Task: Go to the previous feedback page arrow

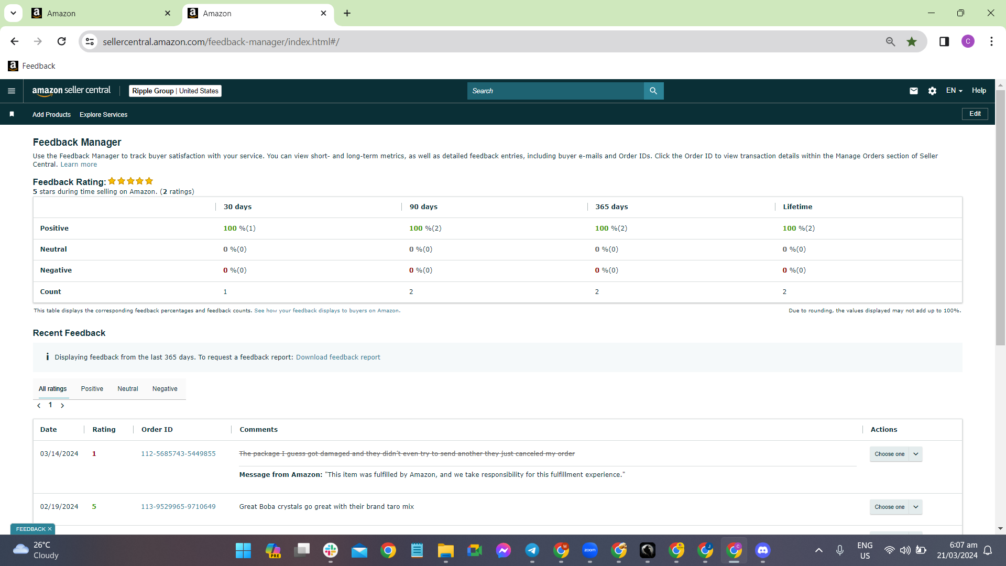Action: (39, 406)
